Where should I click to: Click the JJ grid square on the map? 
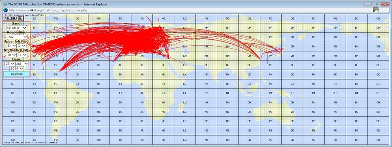tap(142, 84)
